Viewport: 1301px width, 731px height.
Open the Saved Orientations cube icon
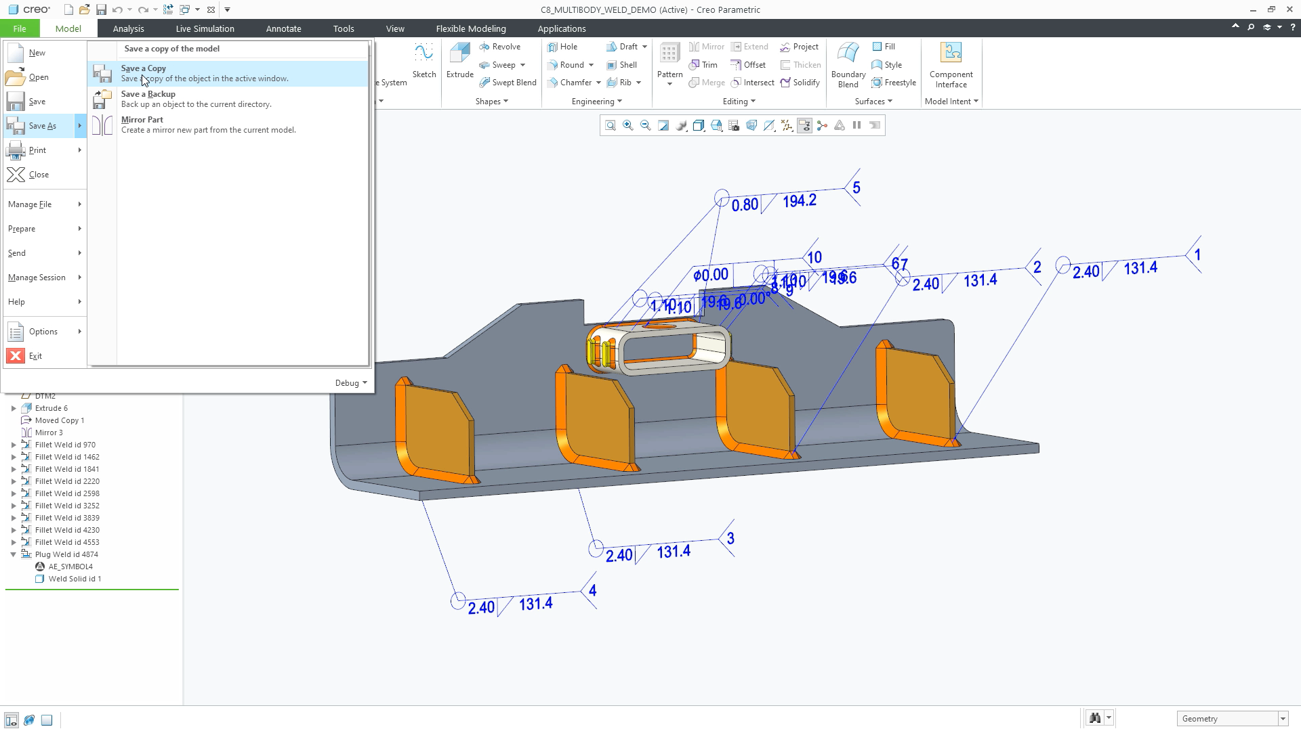pos(716,125)
